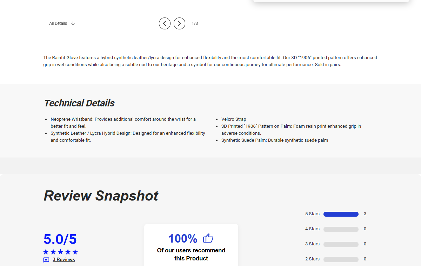
Task: Filter reviews by the 4 Stars bar
Action: tap(341, 229)
